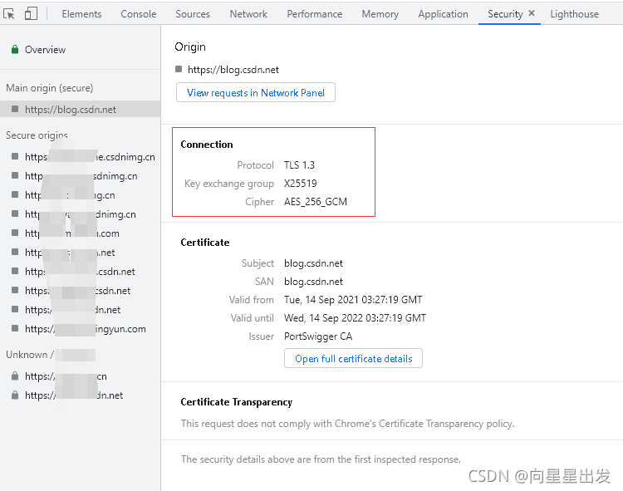
Task: Open the Sources tab
Action: click(x=193, y=14)
